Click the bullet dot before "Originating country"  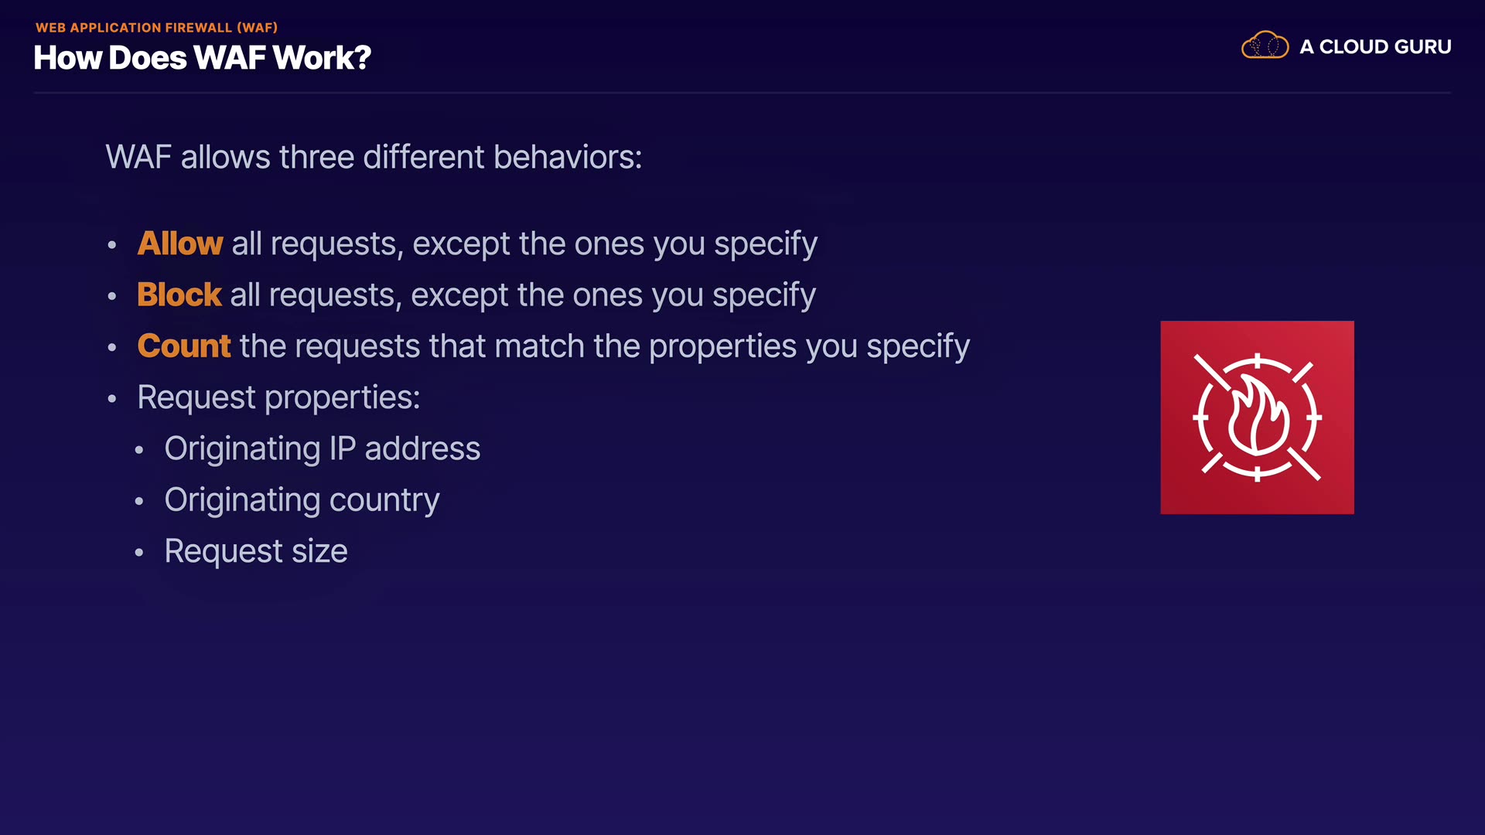[x=139, y=501]
